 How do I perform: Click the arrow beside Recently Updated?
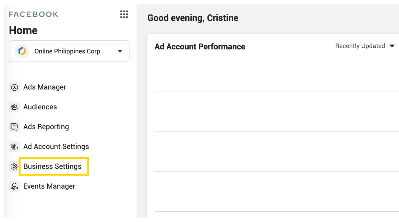(x=392, y=46)
